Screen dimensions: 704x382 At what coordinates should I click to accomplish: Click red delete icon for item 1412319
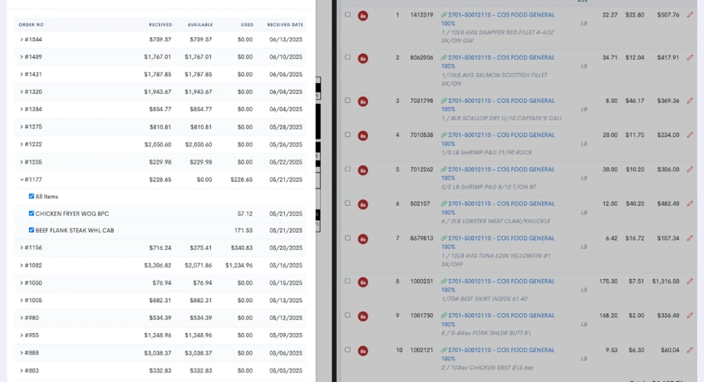[x=362, y=16]
